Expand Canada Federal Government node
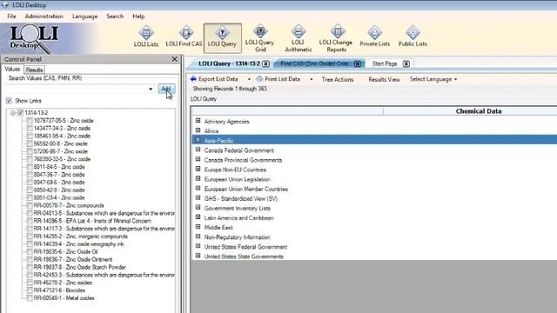 tap(198, 150)
